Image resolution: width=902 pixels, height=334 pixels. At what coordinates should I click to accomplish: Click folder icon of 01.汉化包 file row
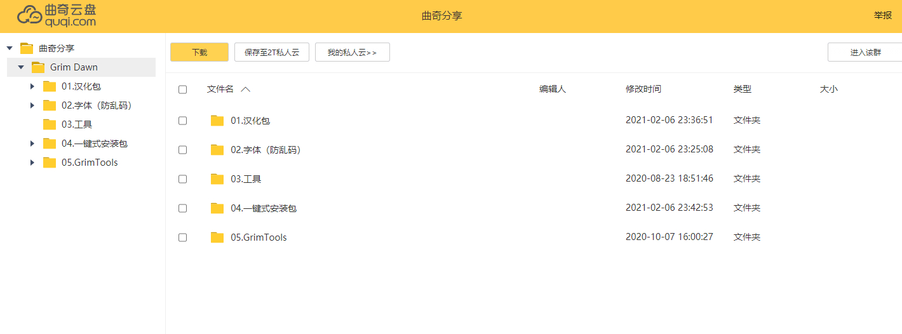[217, 121]
